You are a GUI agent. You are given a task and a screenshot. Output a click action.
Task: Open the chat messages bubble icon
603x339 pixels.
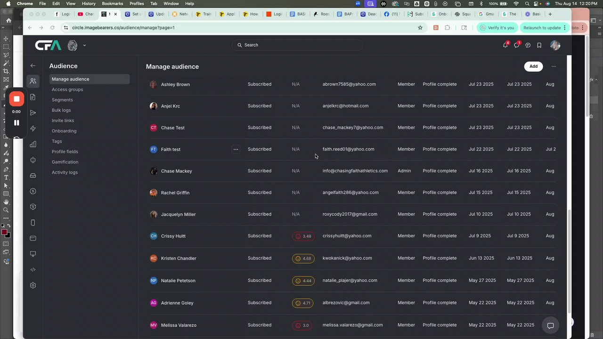pyautogui.click(x=517, y=45)
